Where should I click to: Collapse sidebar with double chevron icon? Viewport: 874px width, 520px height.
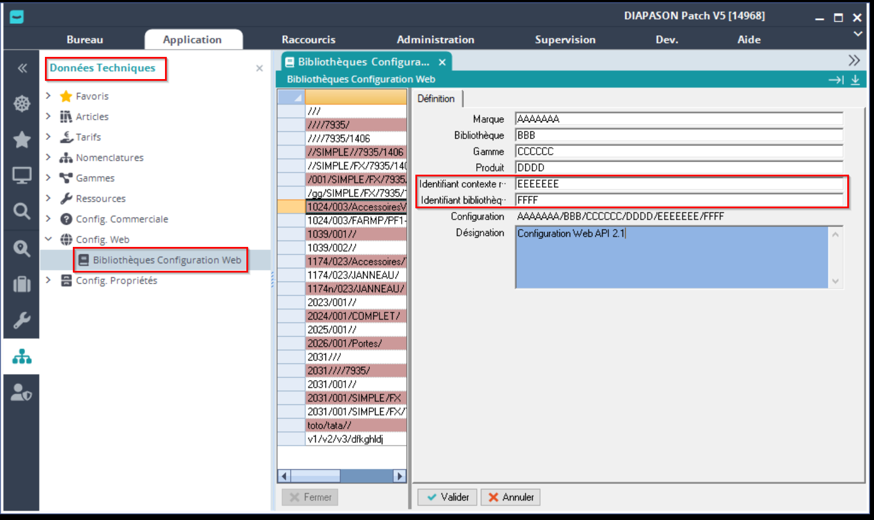point(22,68)
